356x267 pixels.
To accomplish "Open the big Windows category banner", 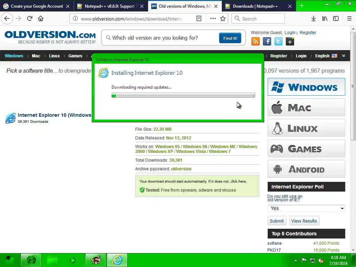I will tap(306, 87).
